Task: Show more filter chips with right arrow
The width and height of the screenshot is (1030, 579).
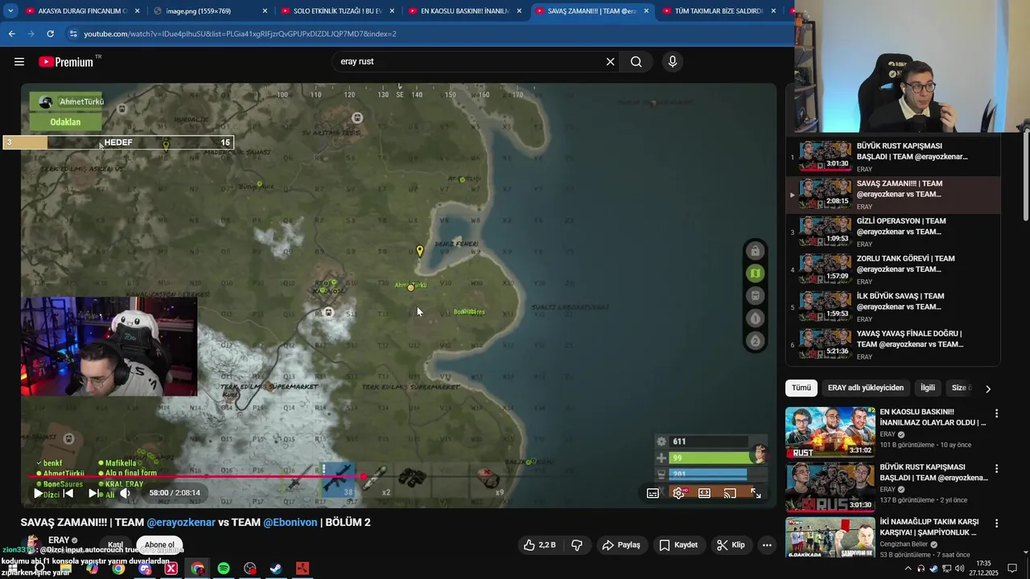Action: pyautogui.click(x=988, y=388)
